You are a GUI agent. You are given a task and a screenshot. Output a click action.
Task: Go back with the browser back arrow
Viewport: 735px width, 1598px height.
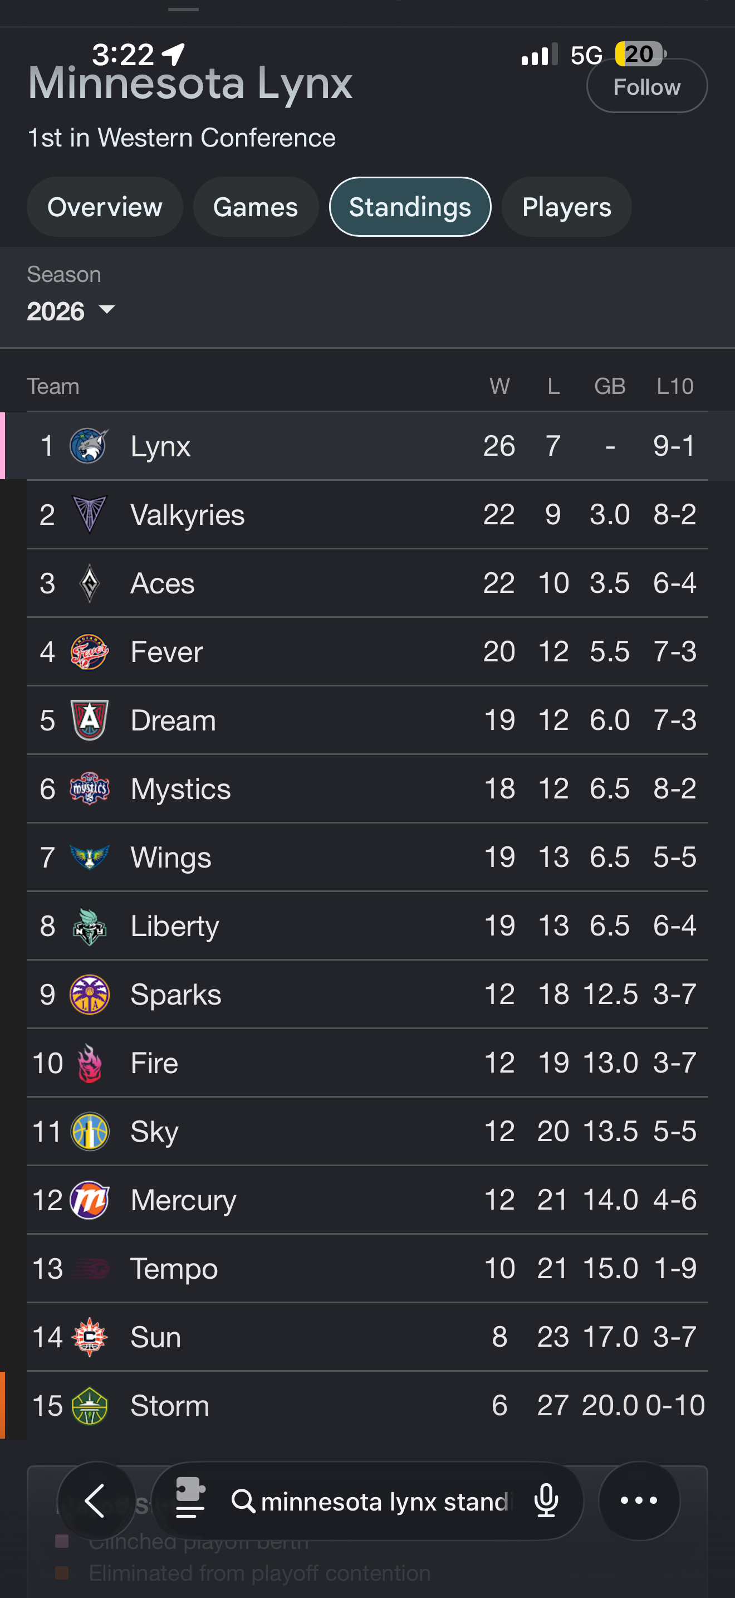coord(95,1501)
